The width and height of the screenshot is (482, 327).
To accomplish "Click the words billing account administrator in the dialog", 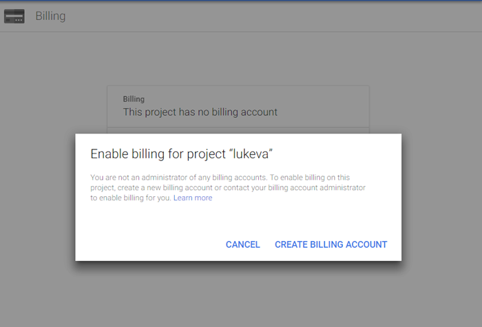I will pyautogui.click(x=317, y=187).
